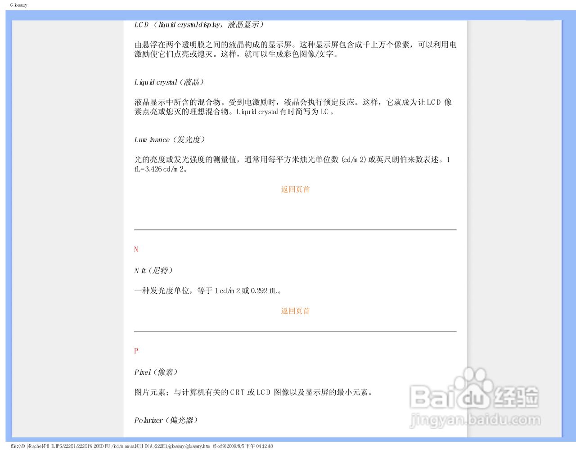Click the Liquid crystal（液晶）term heading

[170, 82]
